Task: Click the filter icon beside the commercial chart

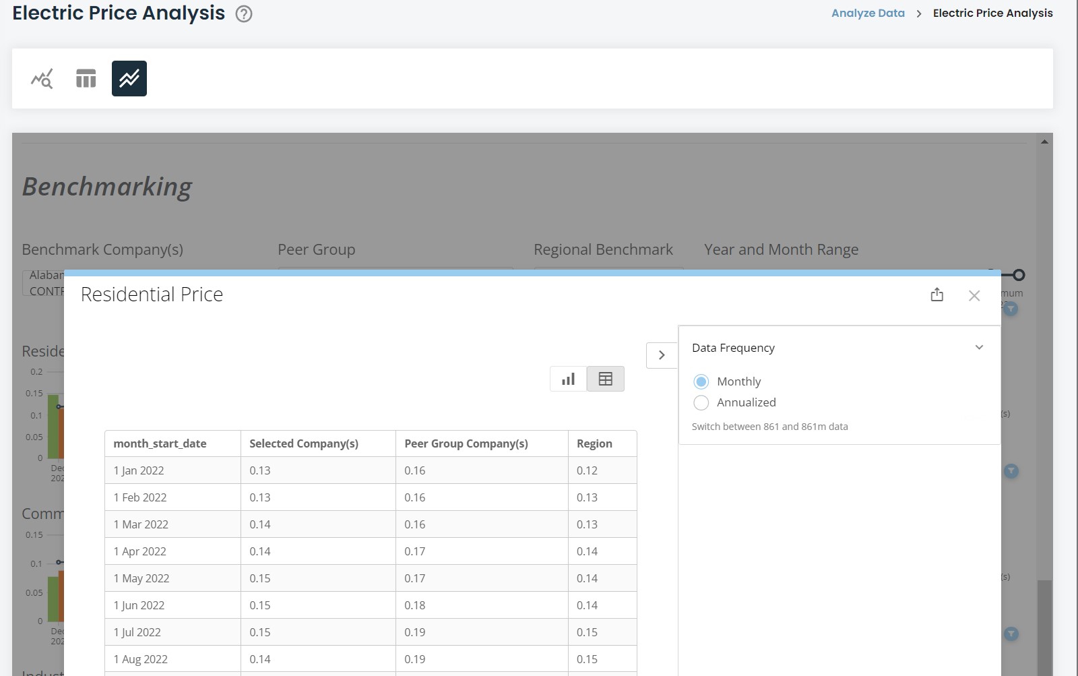Action: pos(1011,634)
